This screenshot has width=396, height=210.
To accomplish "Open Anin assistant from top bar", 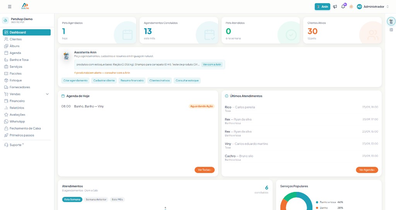I will pos(322,7).
